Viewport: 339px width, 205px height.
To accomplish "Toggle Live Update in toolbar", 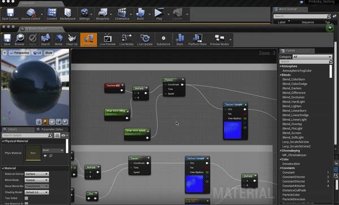I will point(145,40).
